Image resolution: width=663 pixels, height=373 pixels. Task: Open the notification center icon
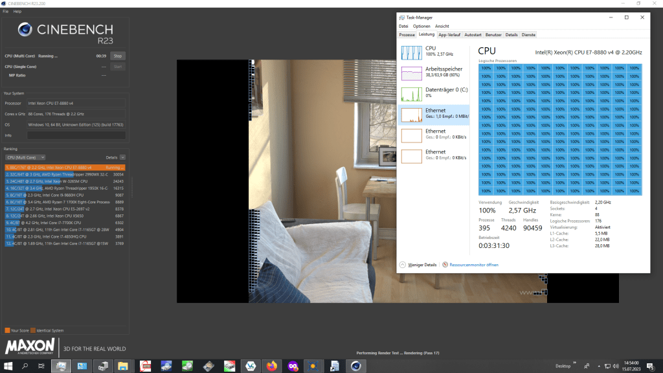click(650, 367)
